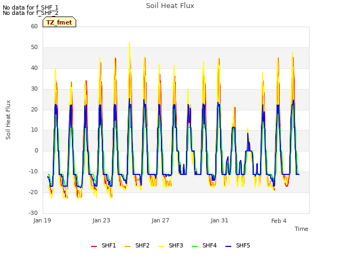Viewport: 341px width, 256px height.
Task: Click the 0 y-axis tick label
Action: pyautogui.click(x=36, y=150)
